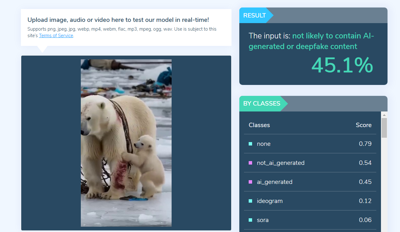Click the cyan square beside ideogram
The width and height of the screenshot is (400, 232).
click(x=250, y=201)
